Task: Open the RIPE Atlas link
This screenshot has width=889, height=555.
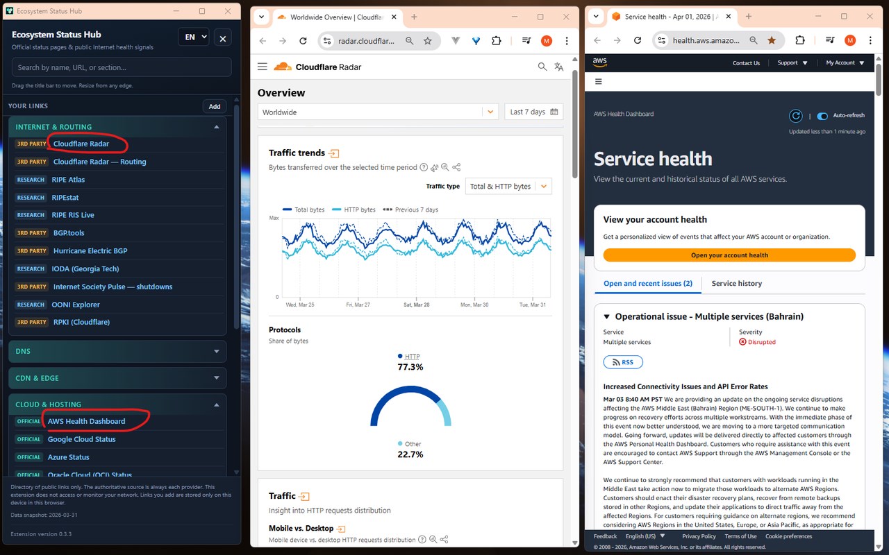Action: 68,180
